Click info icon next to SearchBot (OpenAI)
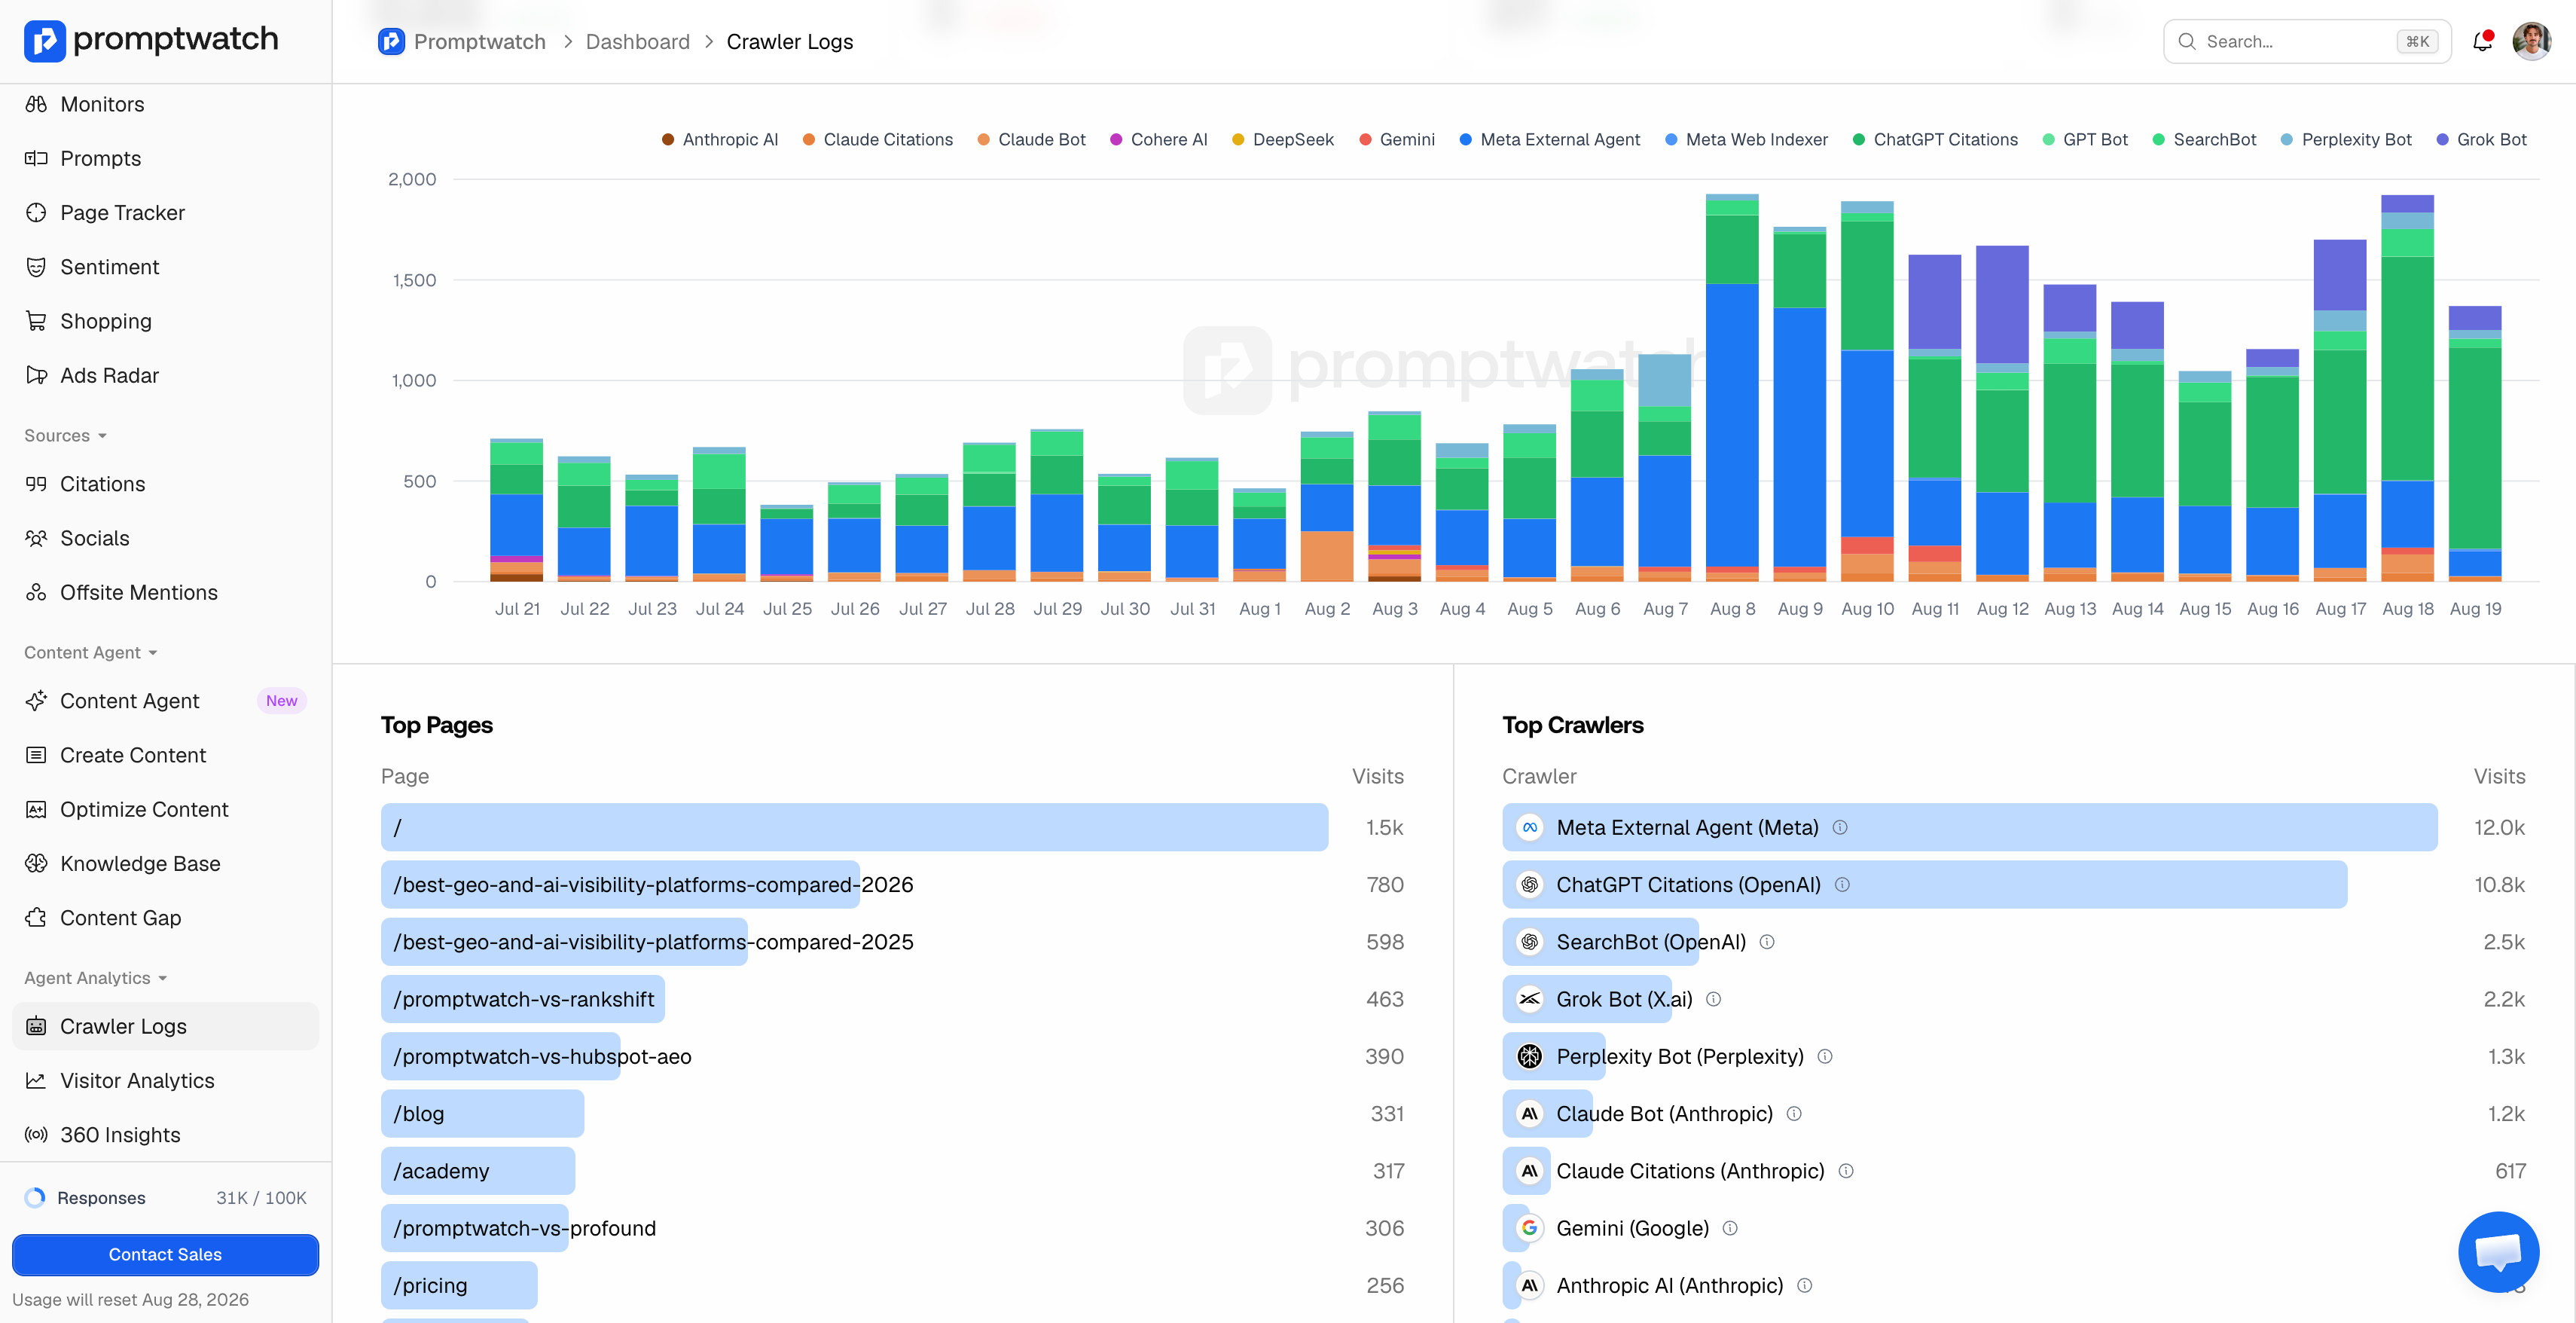Viewport: 2576px width, 1323px height. coord(1767,942)
